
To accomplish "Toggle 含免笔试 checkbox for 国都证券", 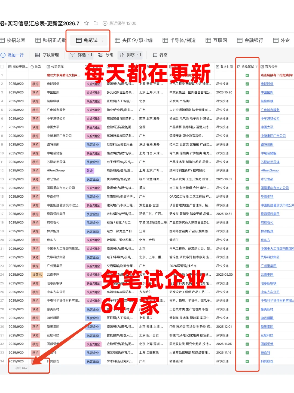I will pos(247,344).
